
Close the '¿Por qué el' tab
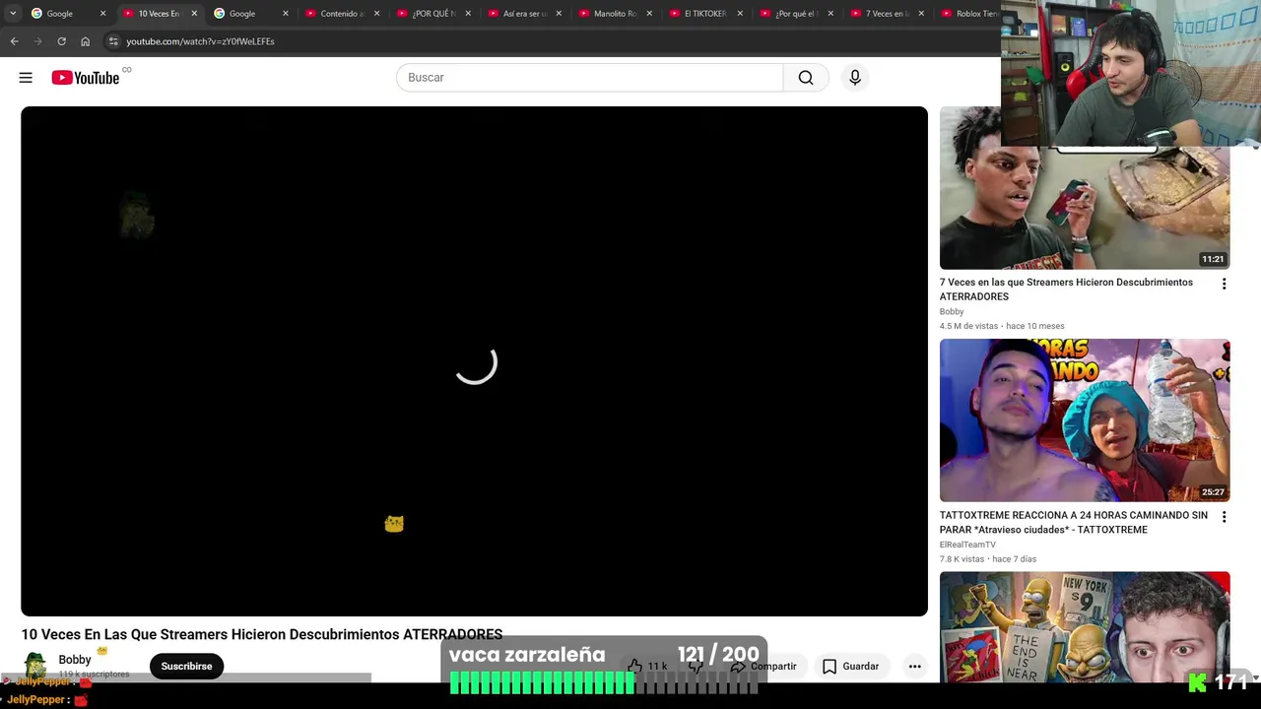coord(830,14)
